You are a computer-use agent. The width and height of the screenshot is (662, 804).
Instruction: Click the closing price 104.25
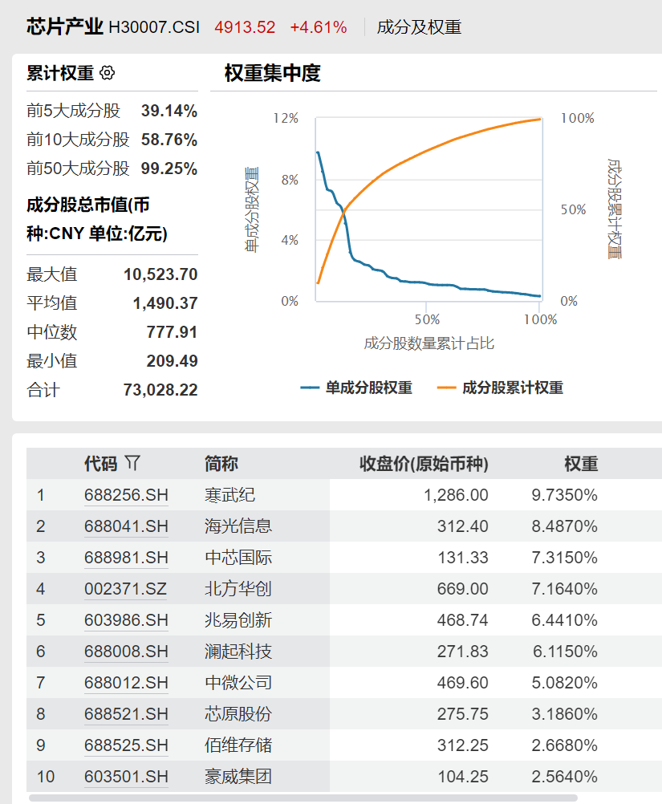pos(462,776)
